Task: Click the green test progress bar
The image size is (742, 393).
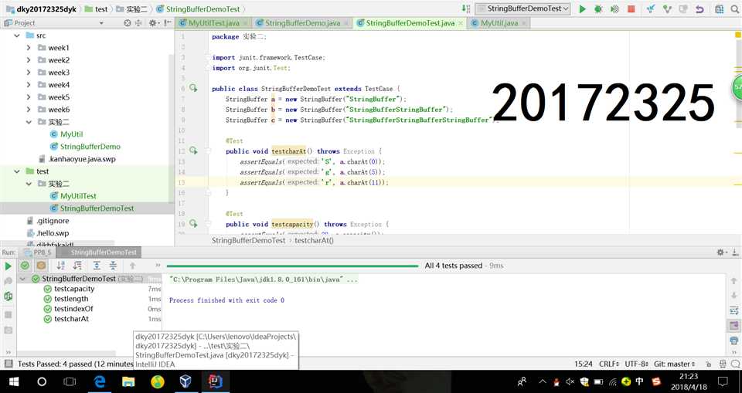Action: click(292, 266)
